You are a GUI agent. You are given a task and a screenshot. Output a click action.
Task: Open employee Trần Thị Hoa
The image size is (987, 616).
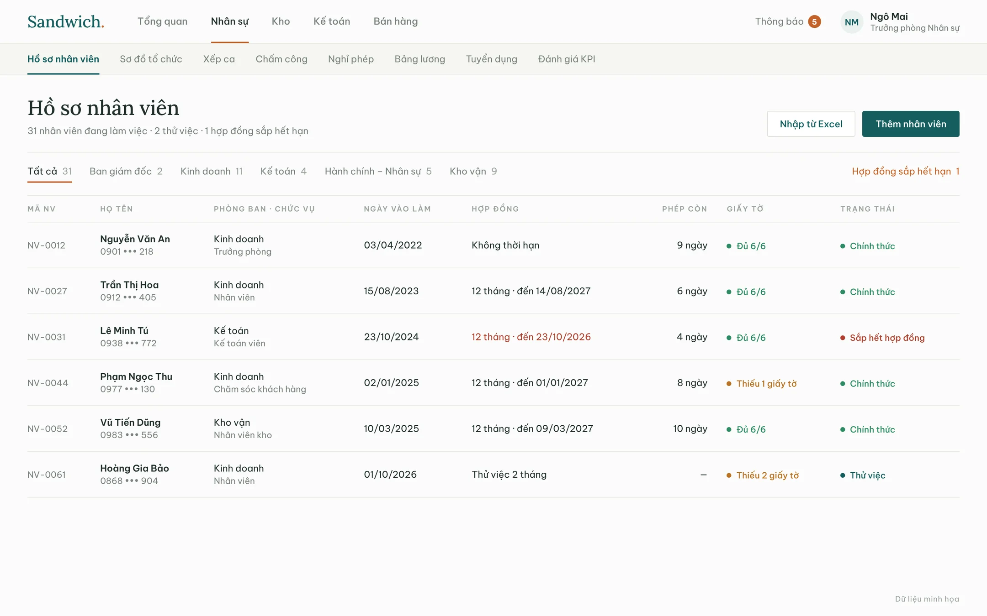[x=129, y=285]
